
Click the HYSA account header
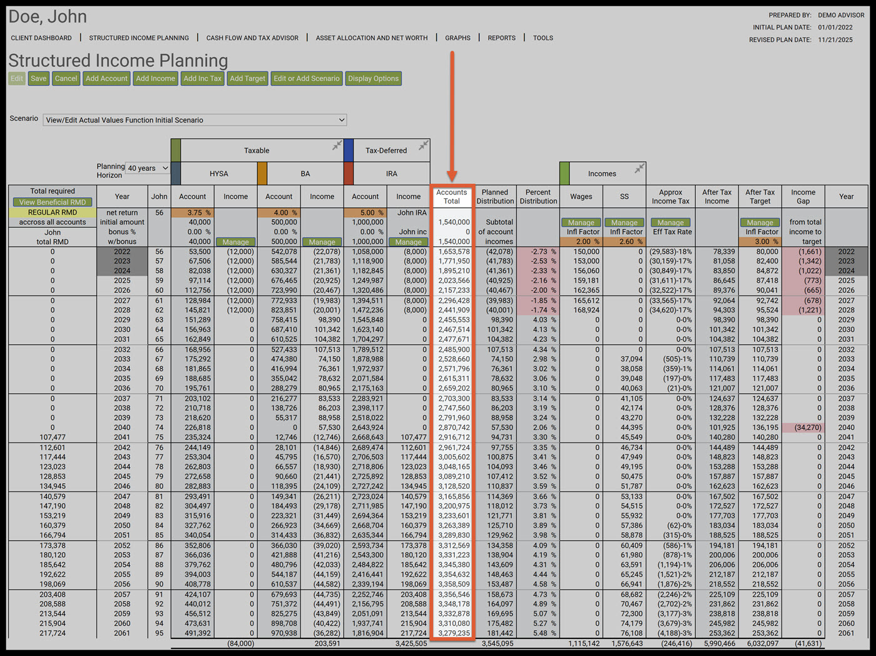click(x=219, y=174)
